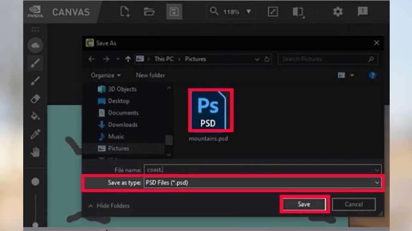This screenshot has width=412, height=231.
Task: Select the Line tool
Action: pyautogui.click(x=35, y=81)
